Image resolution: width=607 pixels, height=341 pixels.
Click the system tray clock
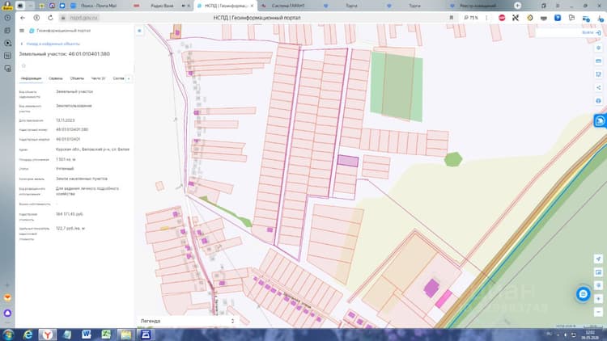590,335
